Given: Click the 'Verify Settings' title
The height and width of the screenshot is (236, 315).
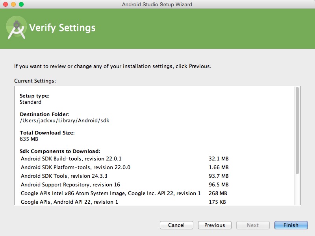Looking at the screenshot, I should (62, 28).
